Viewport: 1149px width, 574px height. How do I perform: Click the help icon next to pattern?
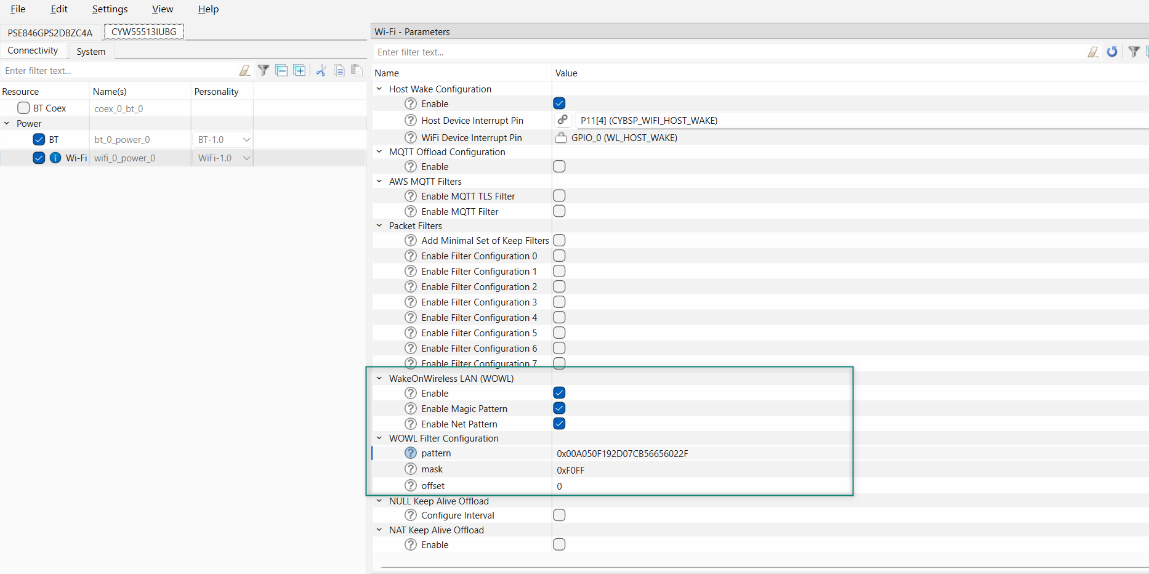coord(411,453)
